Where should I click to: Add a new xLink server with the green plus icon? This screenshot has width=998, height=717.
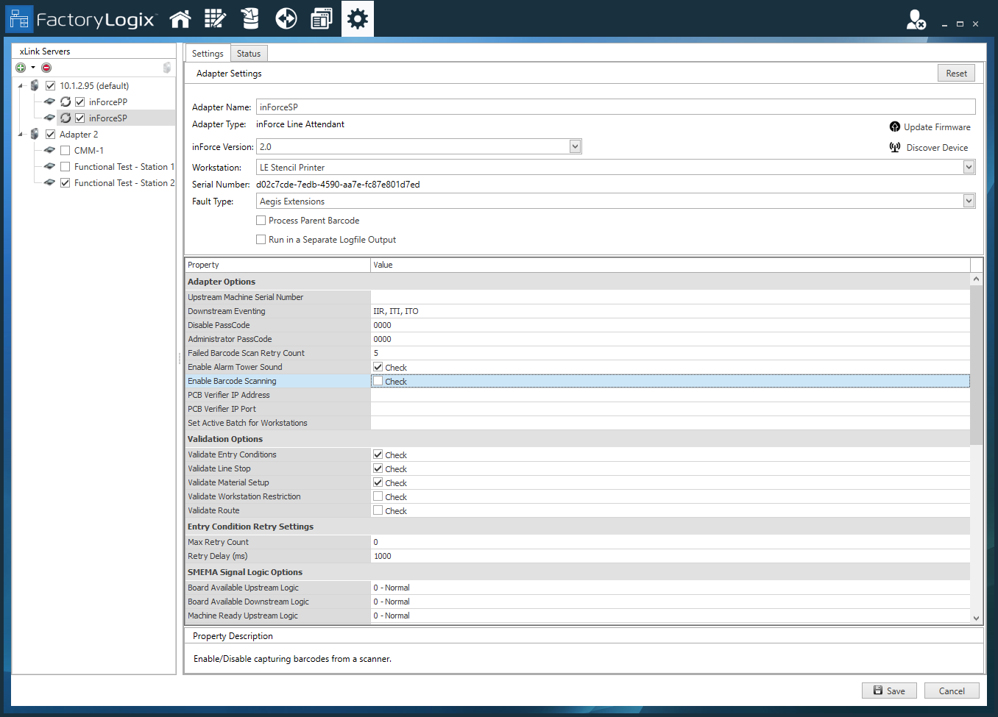pyautogui.click(x=20, y=68)
